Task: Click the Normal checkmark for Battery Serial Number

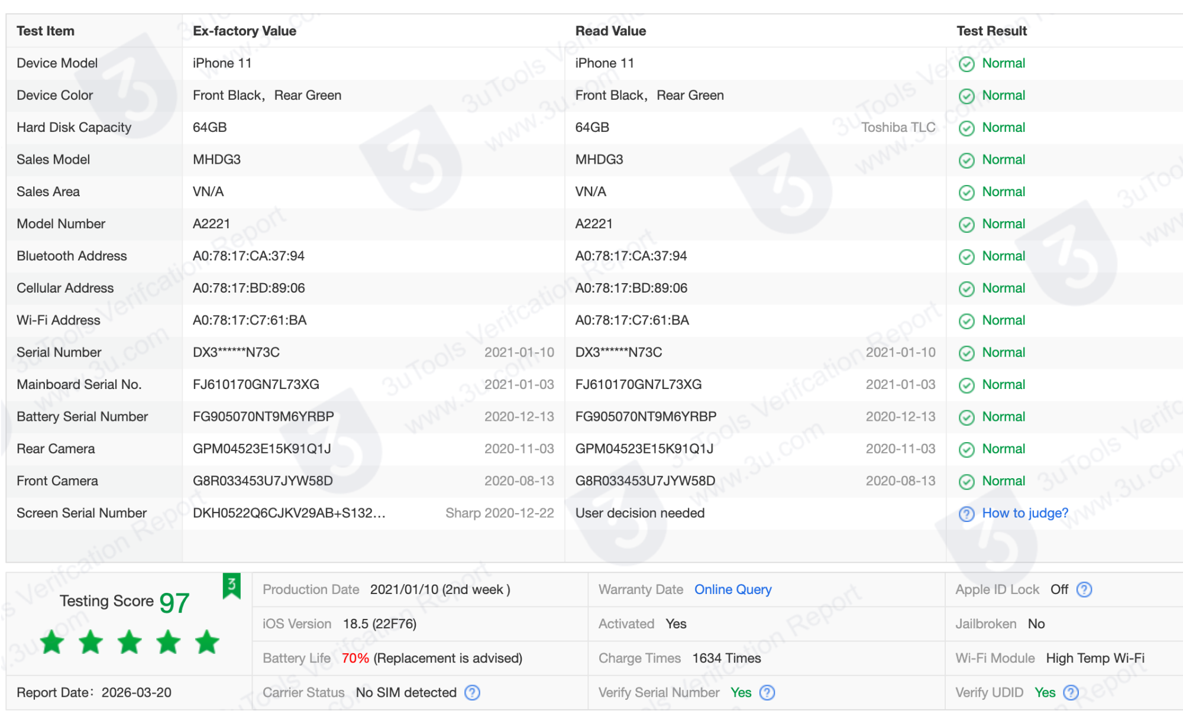Action: pos(967,416)
